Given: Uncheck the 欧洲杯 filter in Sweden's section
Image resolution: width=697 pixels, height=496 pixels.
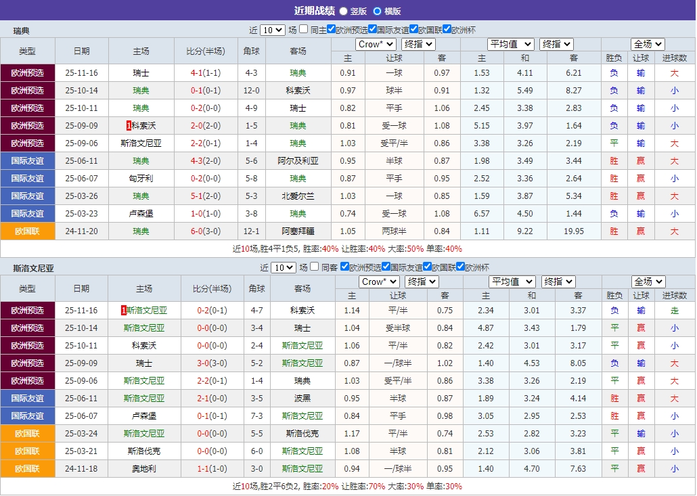Looking at the screenshot, I should pyautogui.click(x=447, y=30).
